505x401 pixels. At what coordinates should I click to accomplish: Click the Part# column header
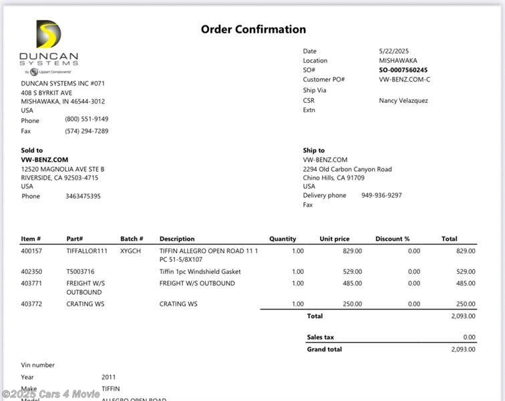pos(74,239)
